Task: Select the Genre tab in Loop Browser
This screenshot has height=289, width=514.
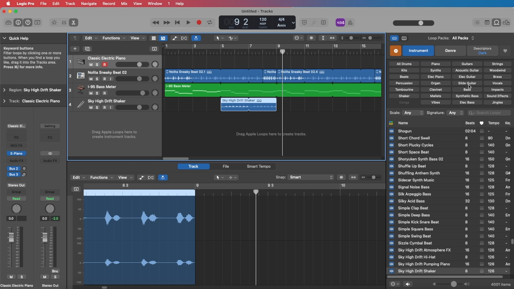Action: [x=450, y=51]
